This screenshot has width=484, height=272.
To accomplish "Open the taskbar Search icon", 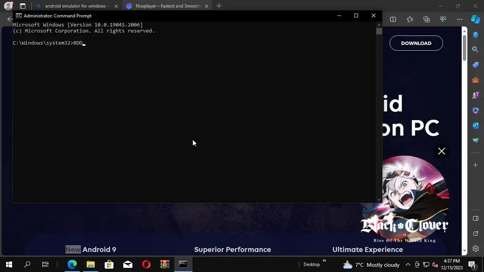I will click(x=27, y=264).
